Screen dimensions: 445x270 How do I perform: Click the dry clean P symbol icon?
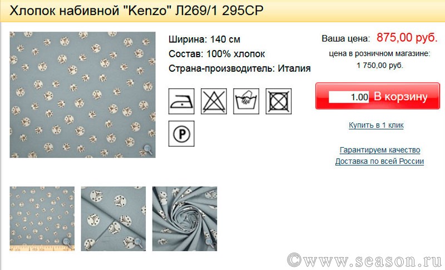coord(181,133)
